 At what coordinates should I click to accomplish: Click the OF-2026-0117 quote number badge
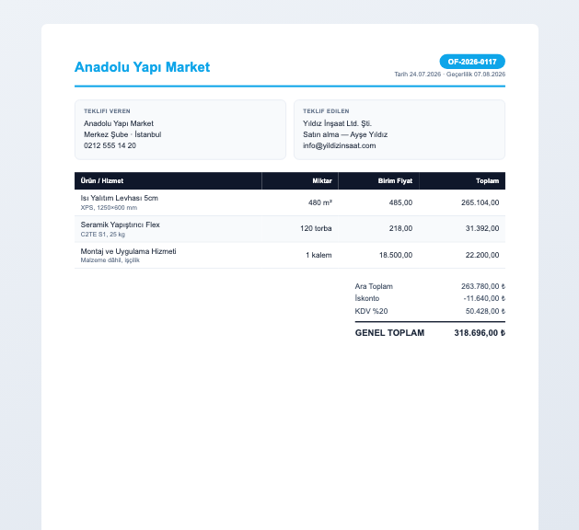click(472, 62)
